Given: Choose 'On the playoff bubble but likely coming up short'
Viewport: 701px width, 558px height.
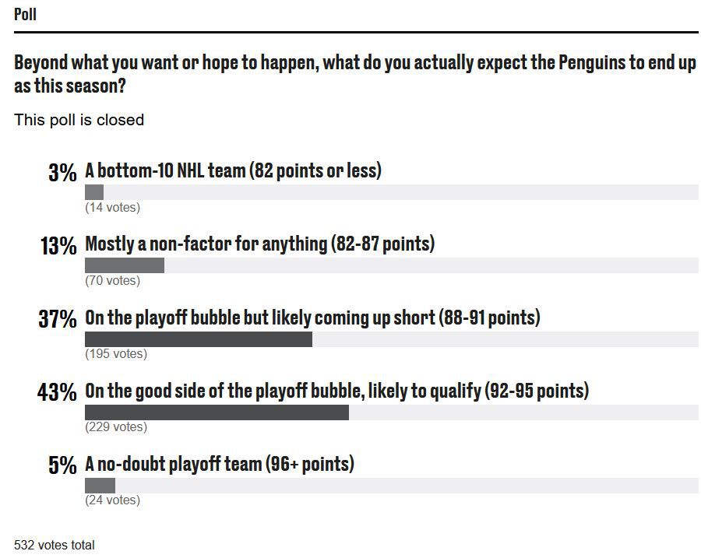Looking at the screenshot, I should [x=312, y=318].
